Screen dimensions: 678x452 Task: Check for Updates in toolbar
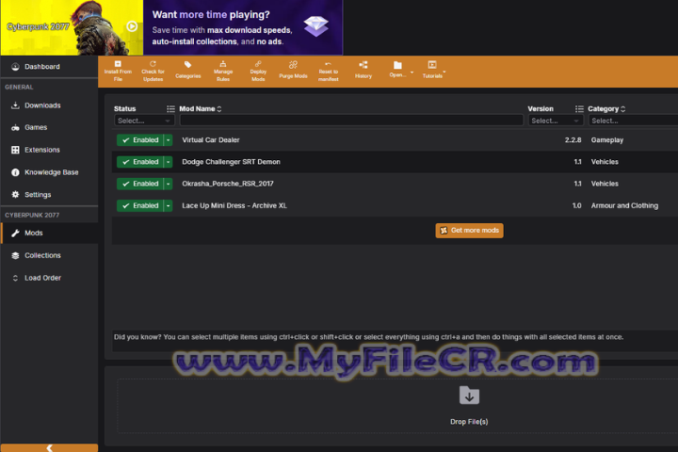tap(153, 72)
